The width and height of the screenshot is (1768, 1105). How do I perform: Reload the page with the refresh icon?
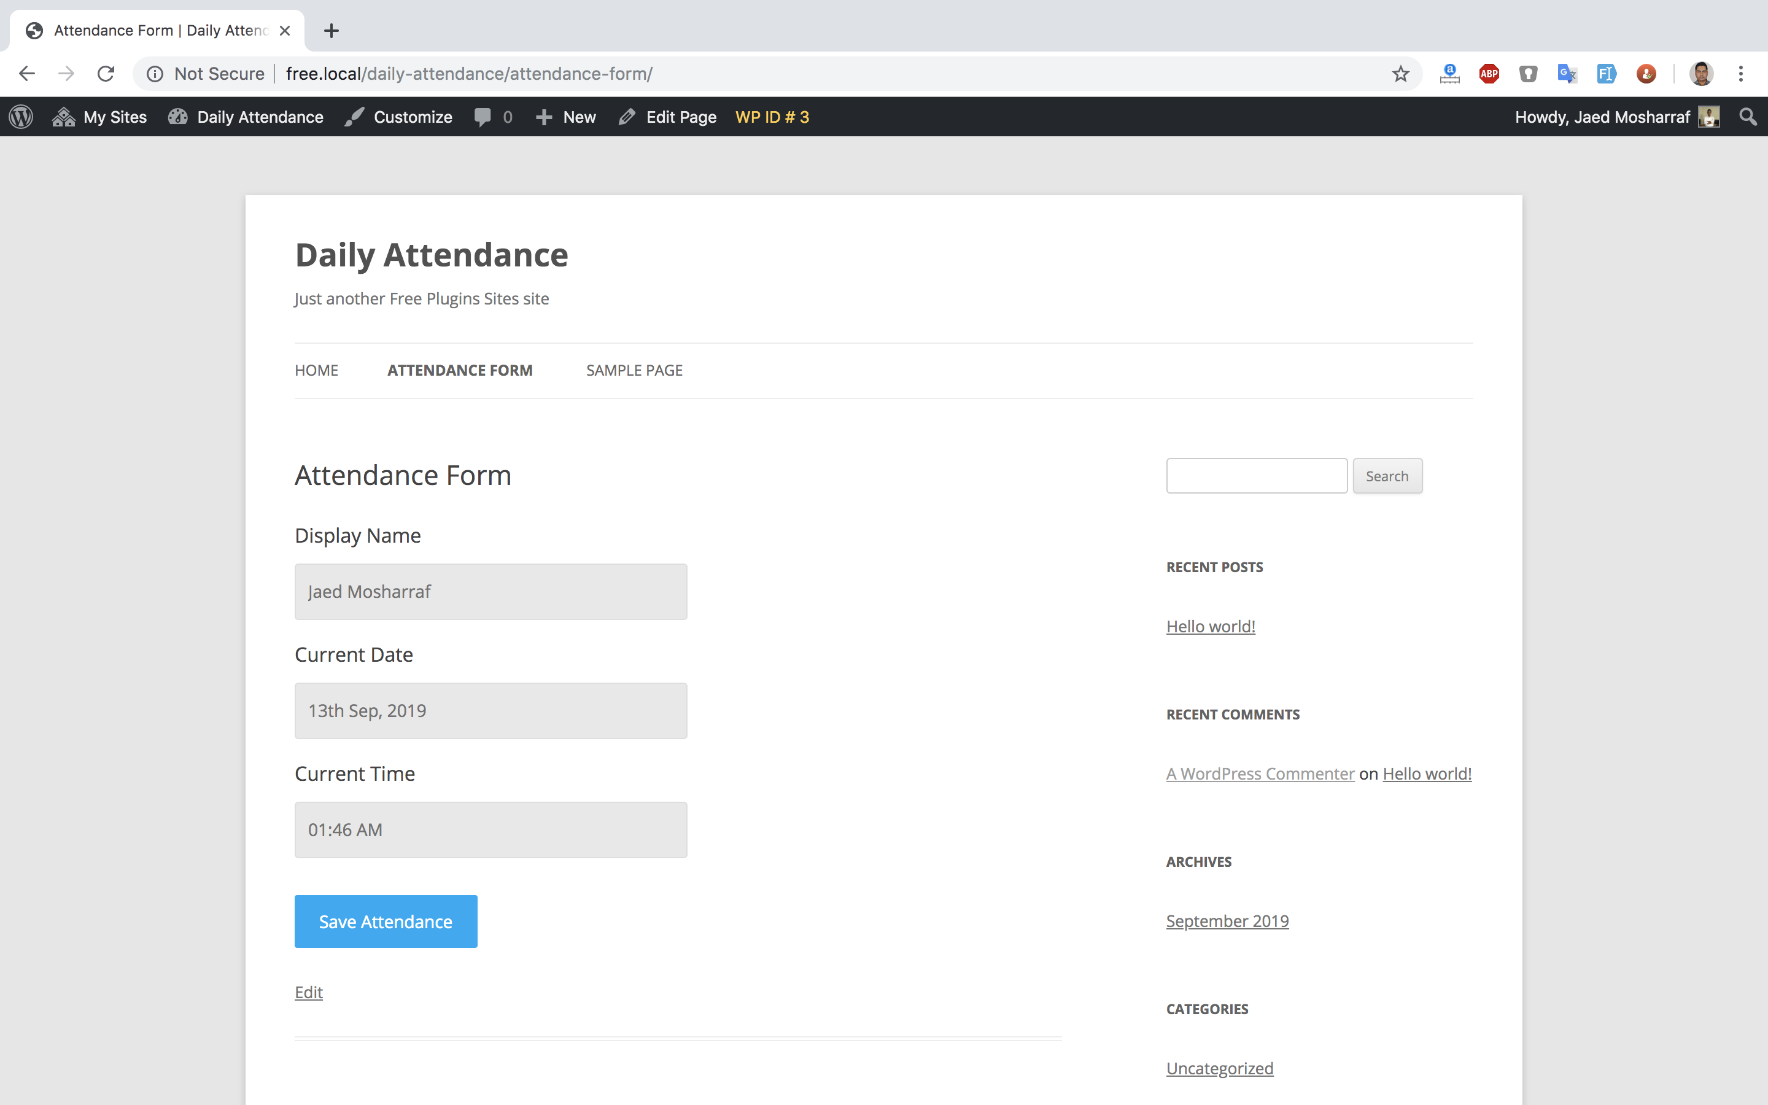[106, 74]
